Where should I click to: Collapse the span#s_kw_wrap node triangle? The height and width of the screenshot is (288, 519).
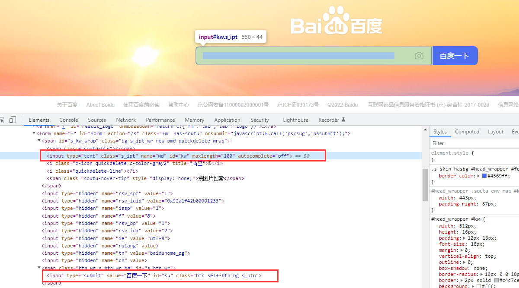pyautogui.click(x=39, y=141)
